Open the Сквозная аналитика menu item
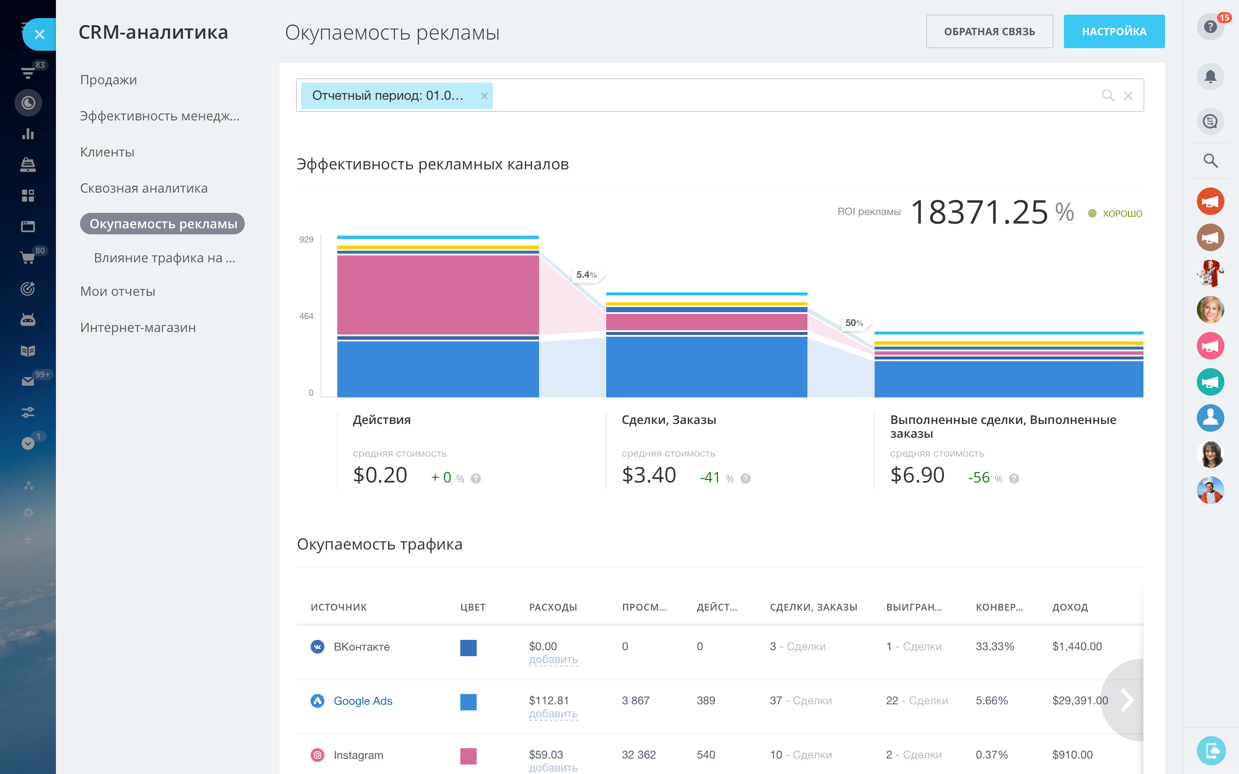This screenshot has height=774, width=1239. 144,188
